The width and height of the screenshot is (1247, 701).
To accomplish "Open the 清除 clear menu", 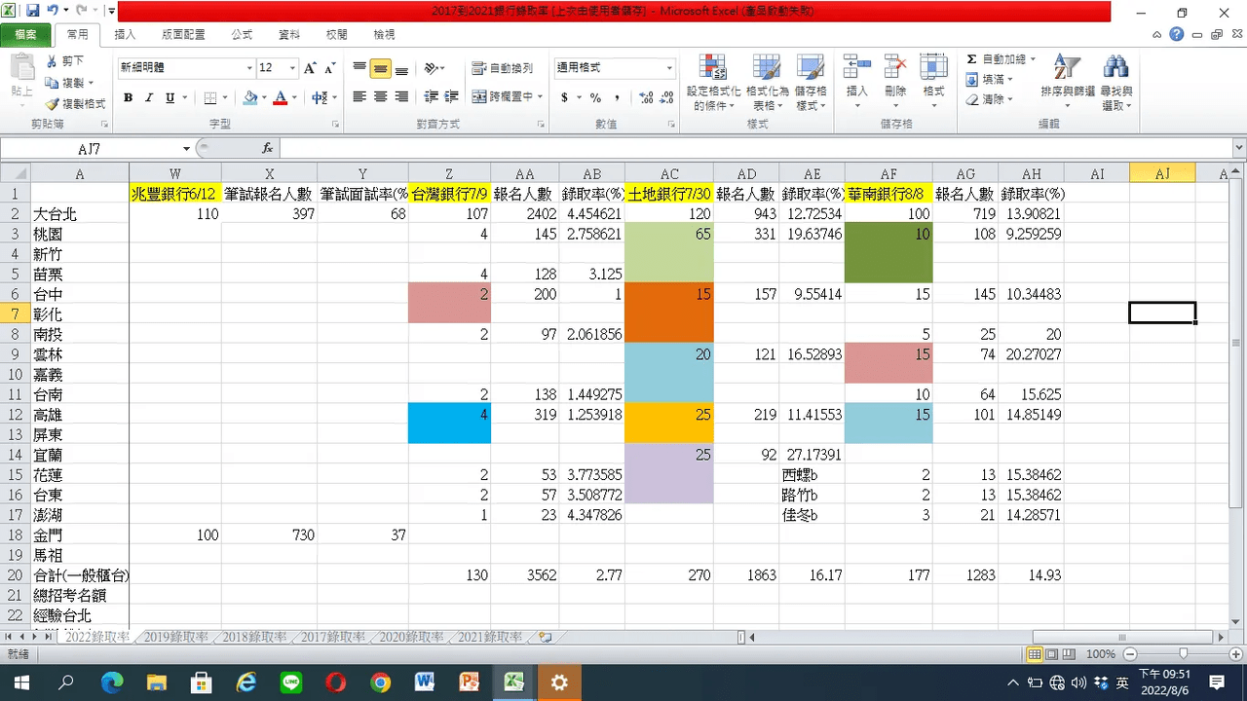I will pos(990,99).
